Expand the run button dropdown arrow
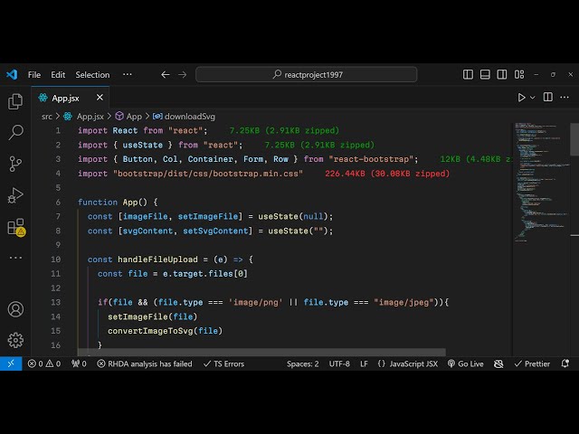 click(x=533, y=98)
